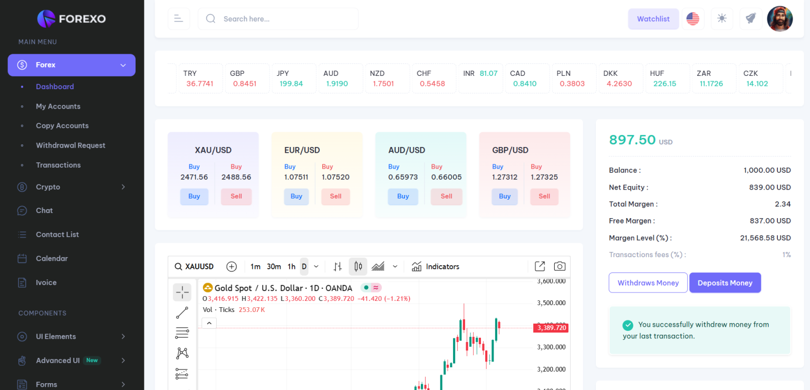The height and width of the screenshot is (390, 810).
Task: Take a chart snapshot with the camera icon
Action: 560,266
